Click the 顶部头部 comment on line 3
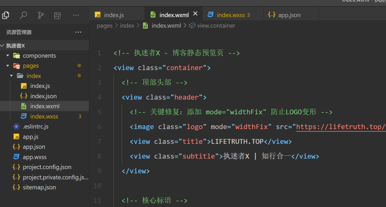Screen dimensions: 386x207 click(x=154, y=82)
